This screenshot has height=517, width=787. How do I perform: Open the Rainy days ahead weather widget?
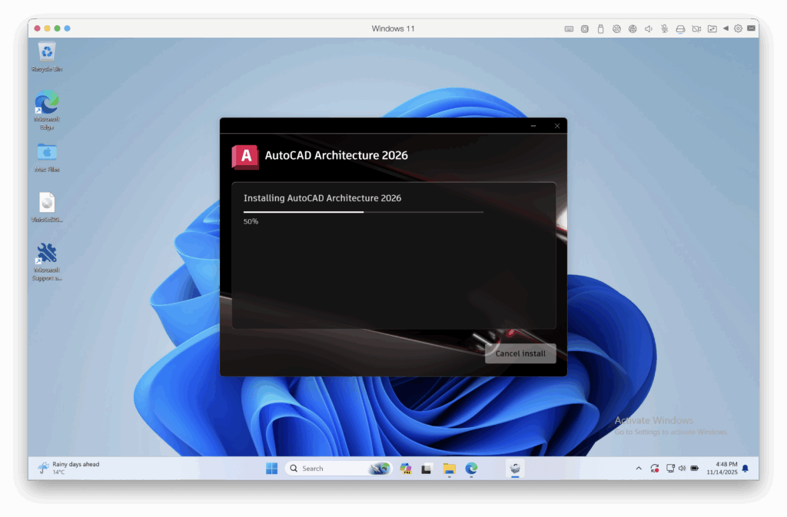point(69,468)
